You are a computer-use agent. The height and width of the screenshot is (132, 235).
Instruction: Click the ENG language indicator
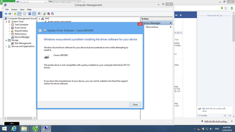(x=217, y=129)
